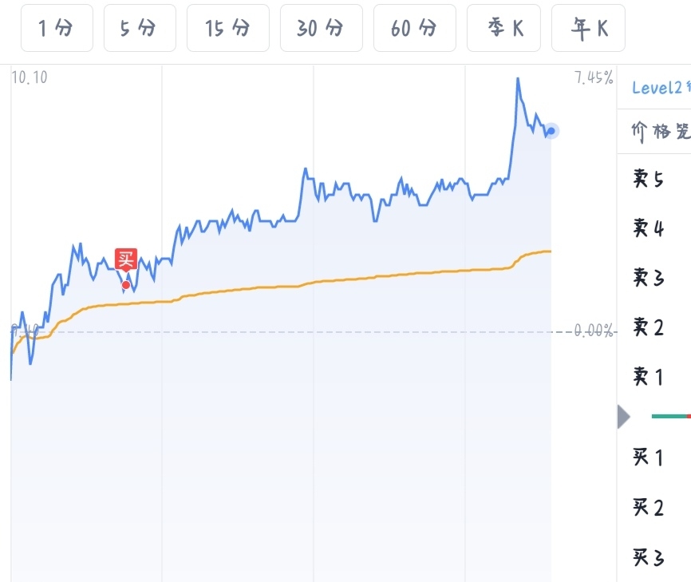Click the red 买 marker flag
The height and width of the screenshot is (582, 691).
[x=126, y=259]
